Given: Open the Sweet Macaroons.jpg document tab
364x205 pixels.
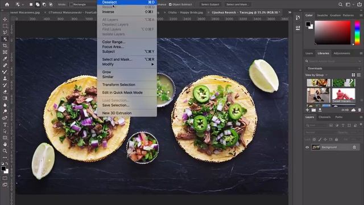Looking at the screenshot, I should point(25,13).
